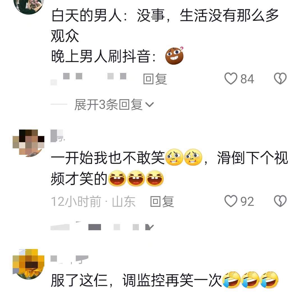
Task: Expand hidden replies under the 山东 comment
Action: (x=102, y=227)
